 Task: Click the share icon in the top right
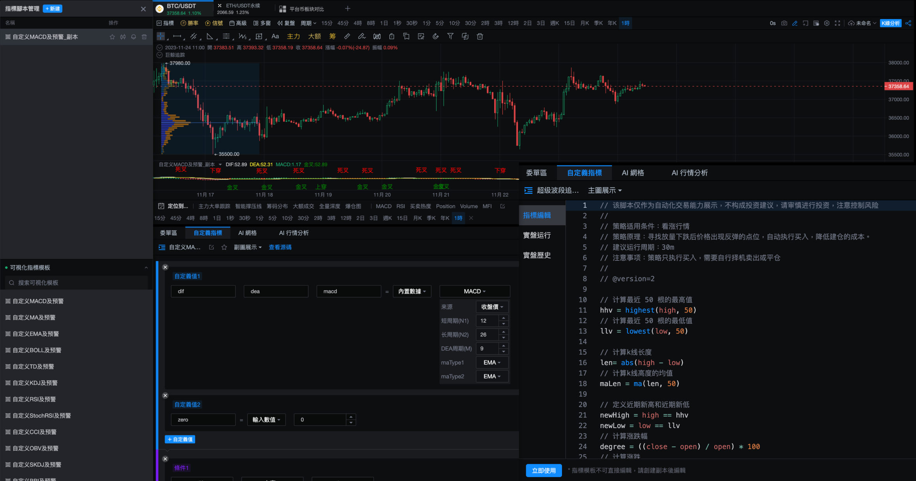point(908,23)
